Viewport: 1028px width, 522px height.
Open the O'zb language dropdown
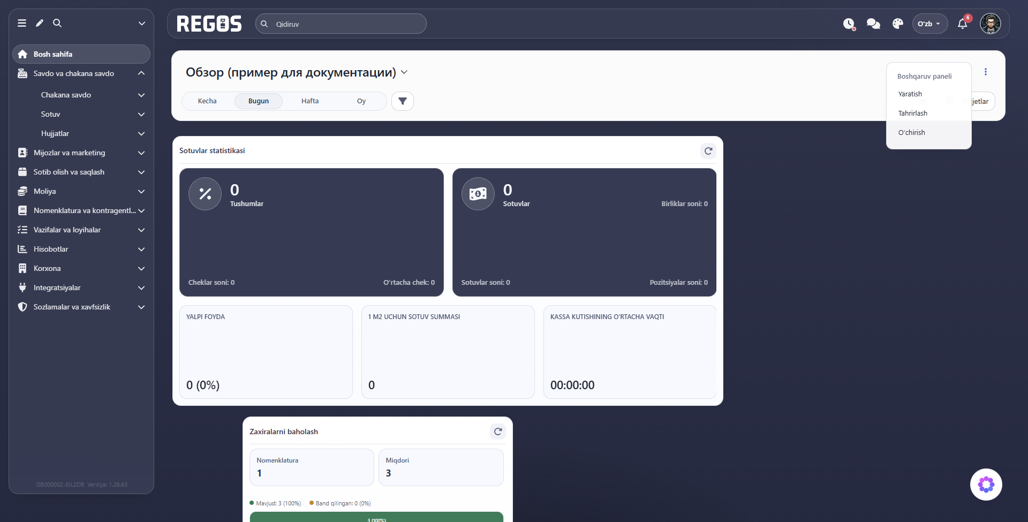[x=930, y=24]
